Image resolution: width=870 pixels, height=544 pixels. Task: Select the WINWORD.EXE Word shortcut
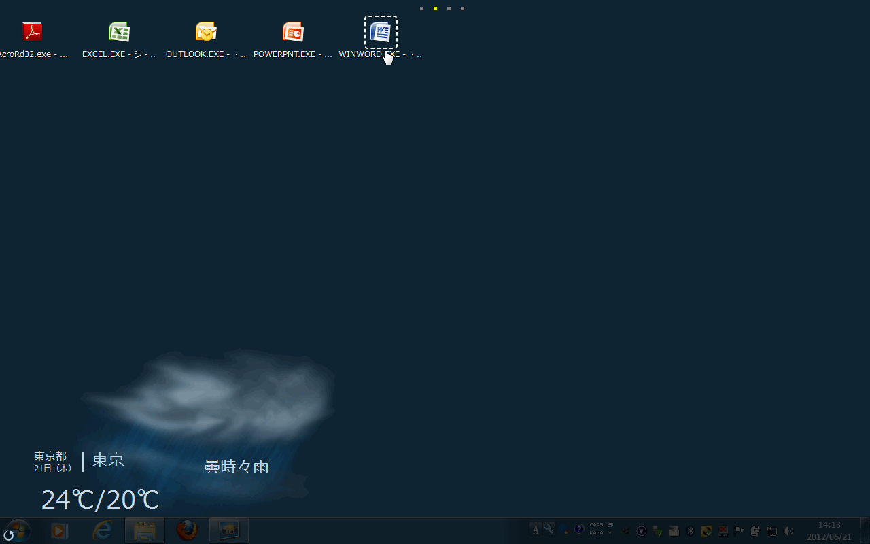381,32
